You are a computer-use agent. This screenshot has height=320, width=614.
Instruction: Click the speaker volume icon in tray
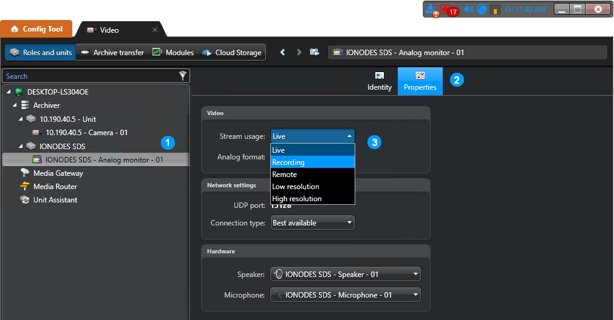click(468, 9)
